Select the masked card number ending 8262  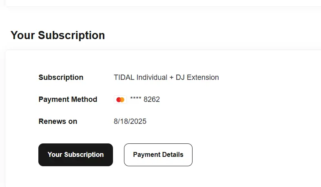pos(145,99)
